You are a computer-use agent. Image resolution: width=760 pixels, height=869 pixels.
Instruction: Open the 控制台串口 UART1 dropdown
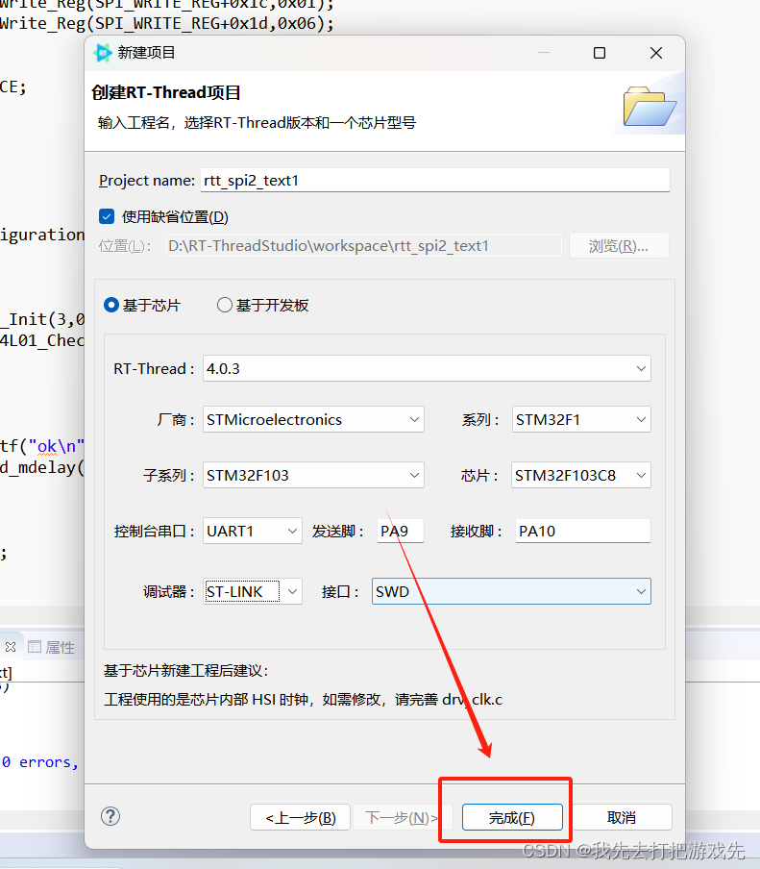253,531
